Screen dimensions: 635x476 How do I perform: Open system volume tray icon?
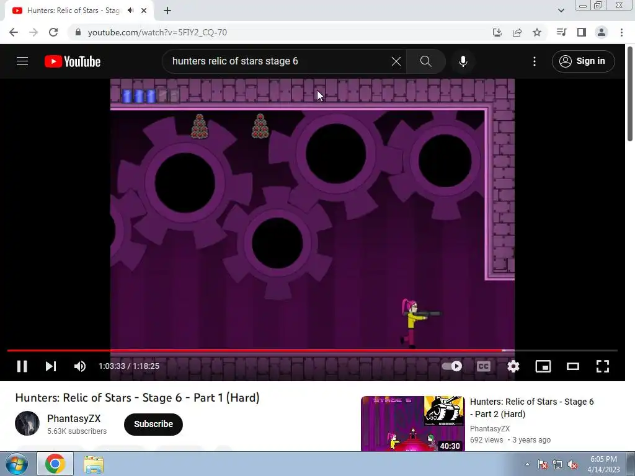(572, 464)
